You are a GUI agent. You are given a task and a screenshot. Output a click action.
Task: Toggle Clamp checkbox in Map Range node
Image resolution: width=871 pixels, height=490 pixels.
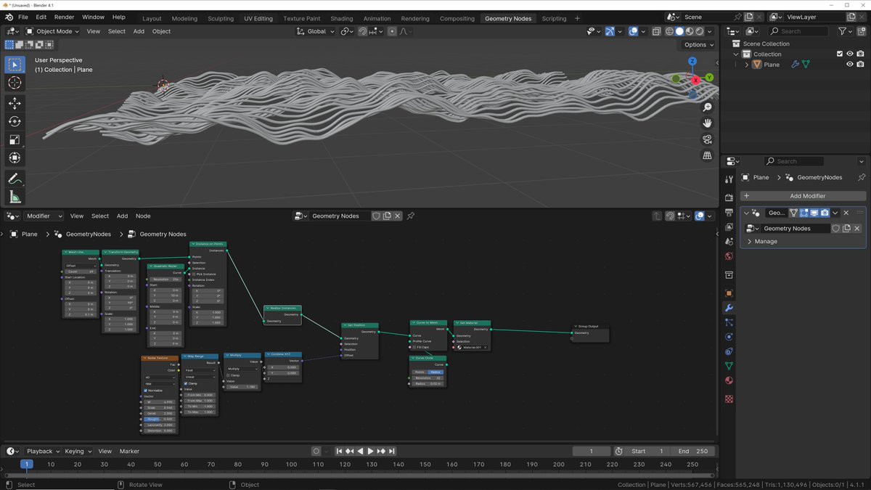[186, 383]
